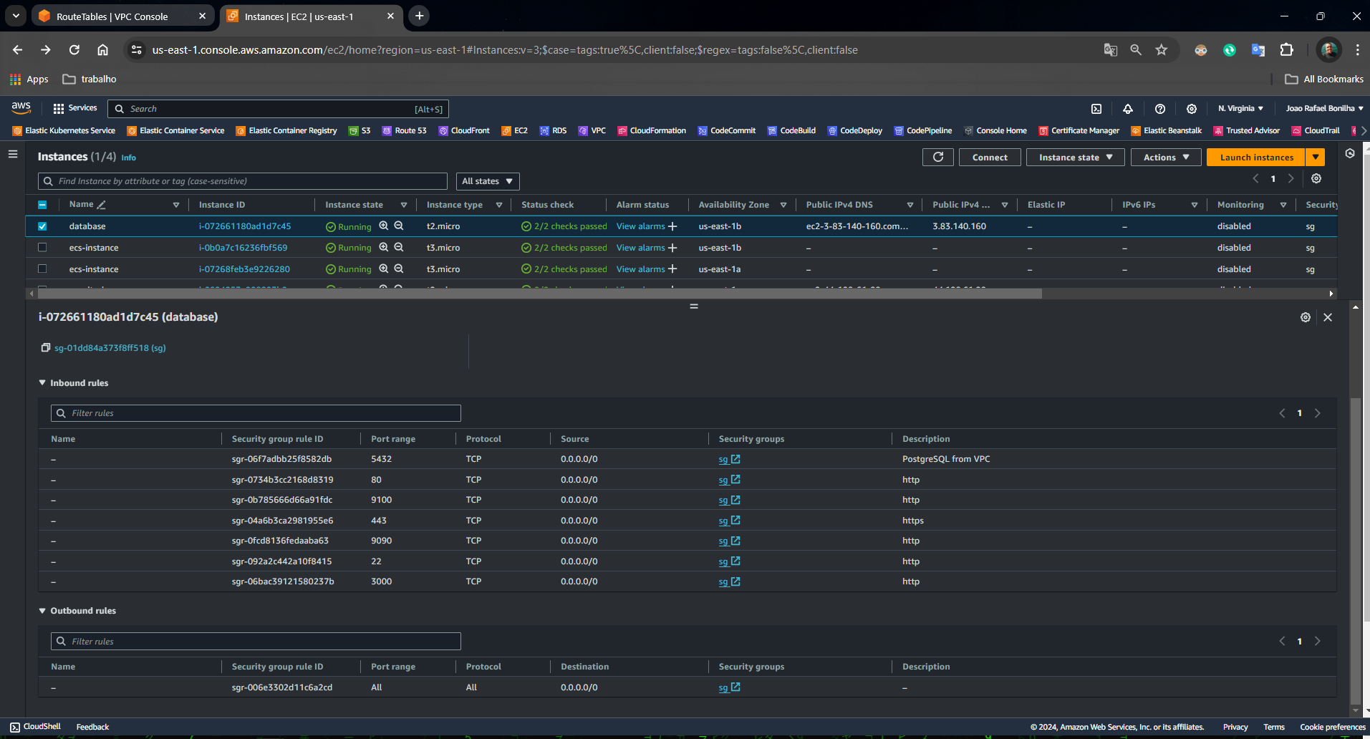Viewport: 1370px width, 739px height.
Task: Select the Instances EC2 browser tab
Action: (311, 16)
